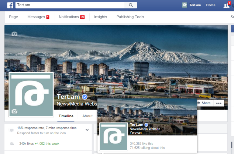Image resolution: width=234 pixels, height=154 pixels.
Task: Click the Facebook logo icon
Action: tap(10, 5)
